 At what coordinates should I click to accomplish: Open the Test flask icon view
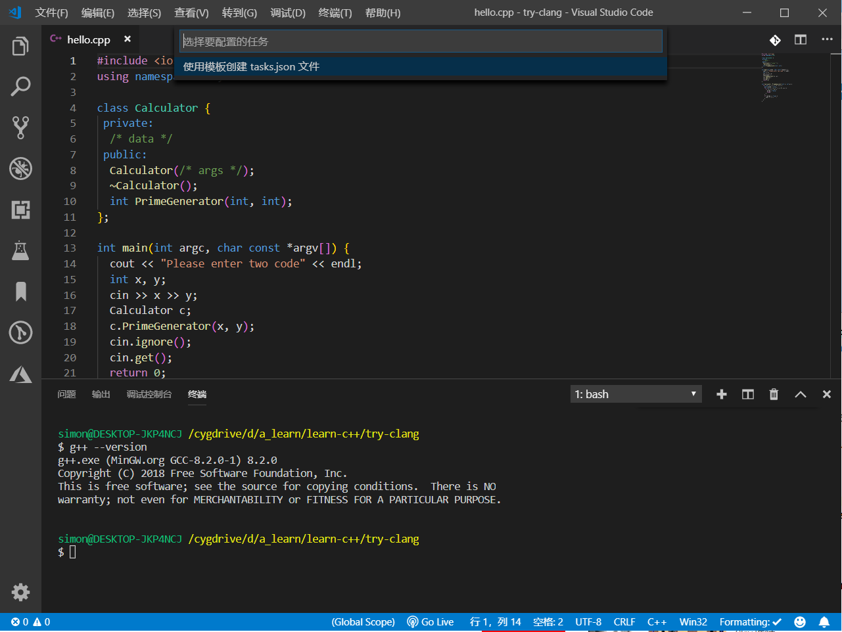pos(20,250)
